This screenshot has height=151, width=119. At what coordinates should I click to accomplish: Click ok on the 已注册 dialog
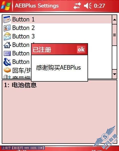click(81, 49)
